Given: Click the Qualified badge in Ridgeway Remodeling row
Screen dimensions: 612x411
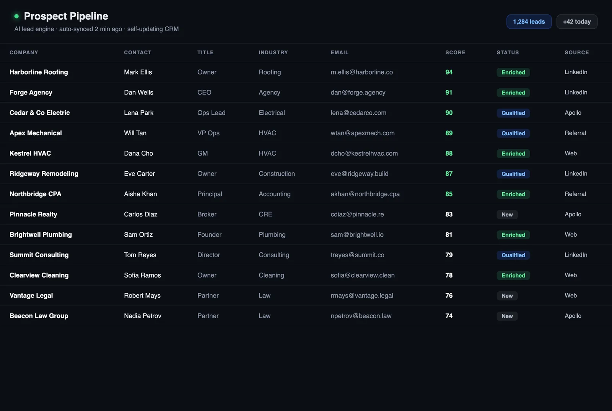Looking at the screenshot, I should pyautogui.click(x=513, y=174).
